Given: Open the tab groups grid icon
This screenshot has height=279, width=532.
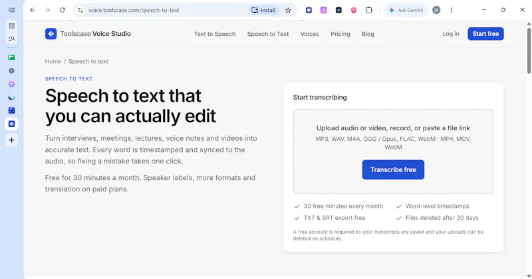Looking at the screenshot, I should click(x=11, y=26).
